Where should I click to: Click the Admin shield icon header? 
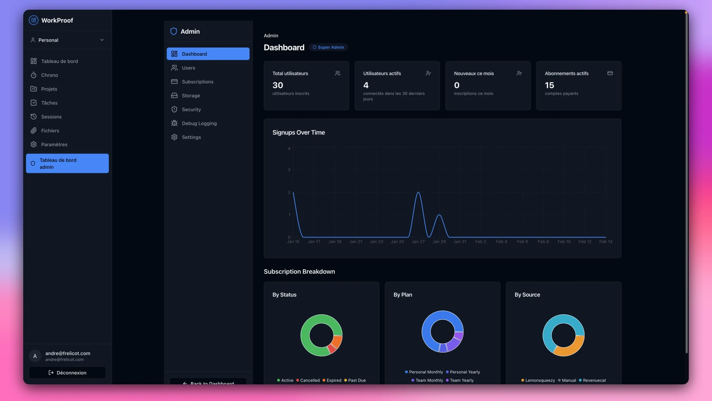174,31
